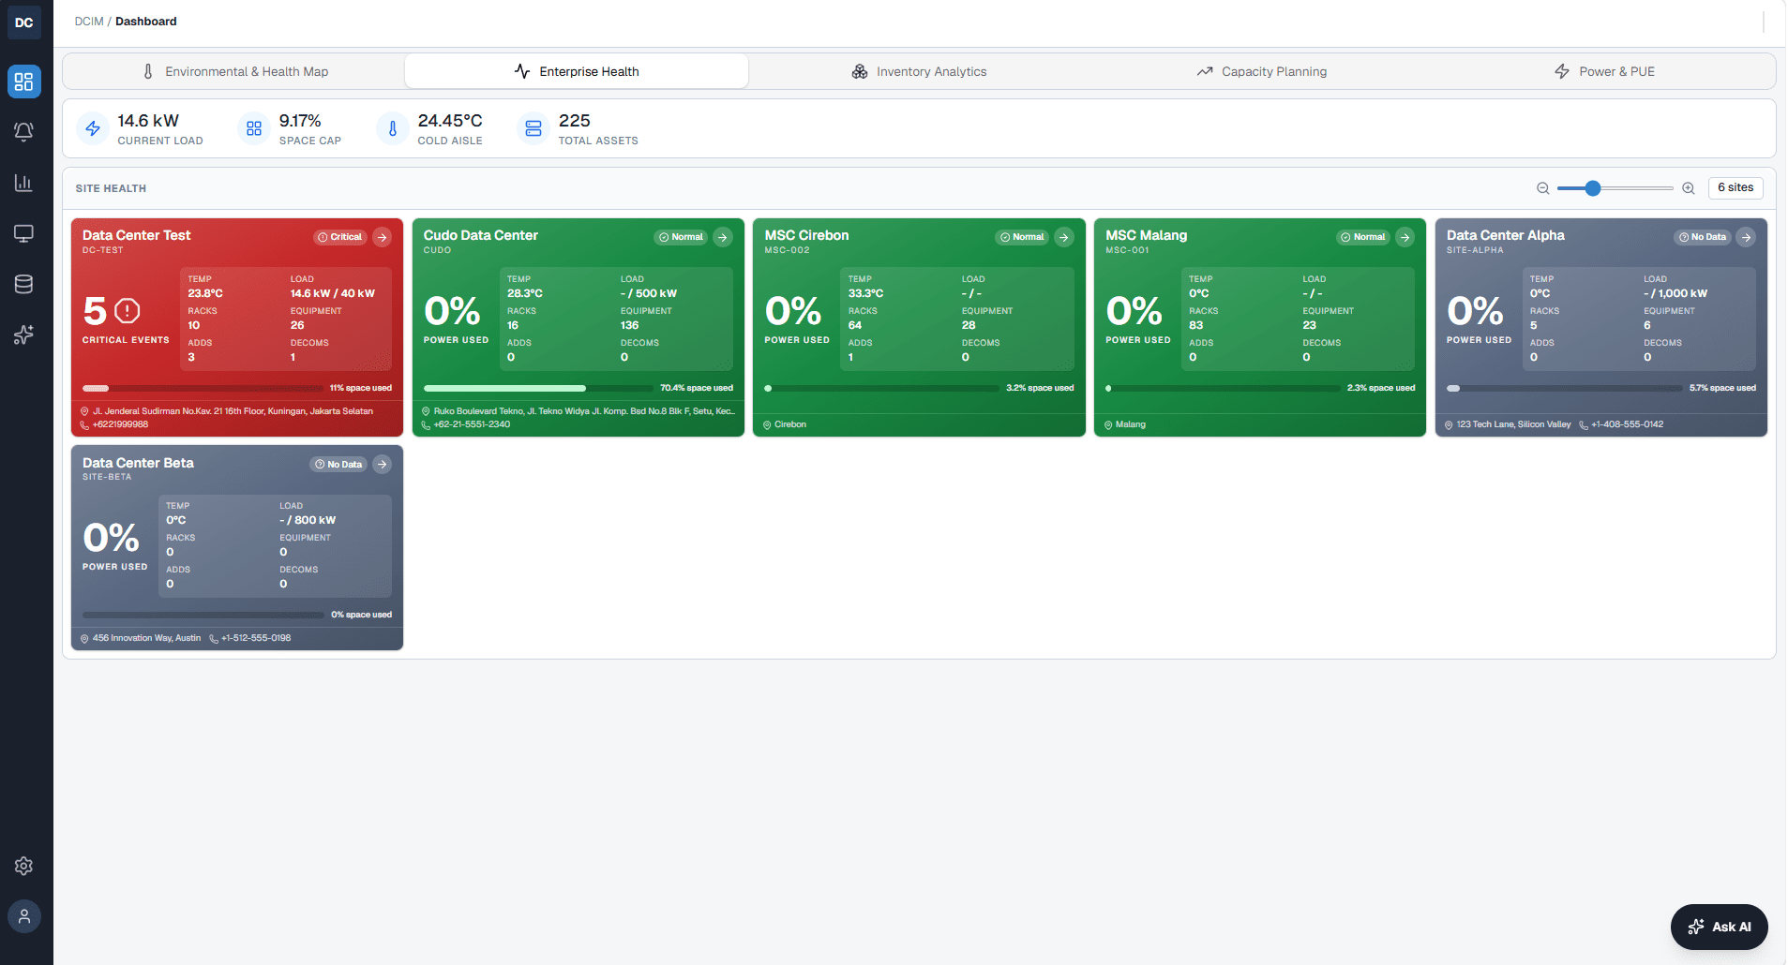Screen dimensions: 1788x965
Task: Click the Critical status badge
Action: click(339, 237)
